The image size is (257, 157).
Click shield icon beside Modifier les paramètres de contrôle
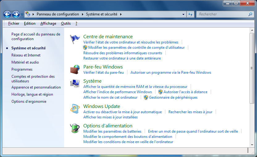(x=85, y=48)
